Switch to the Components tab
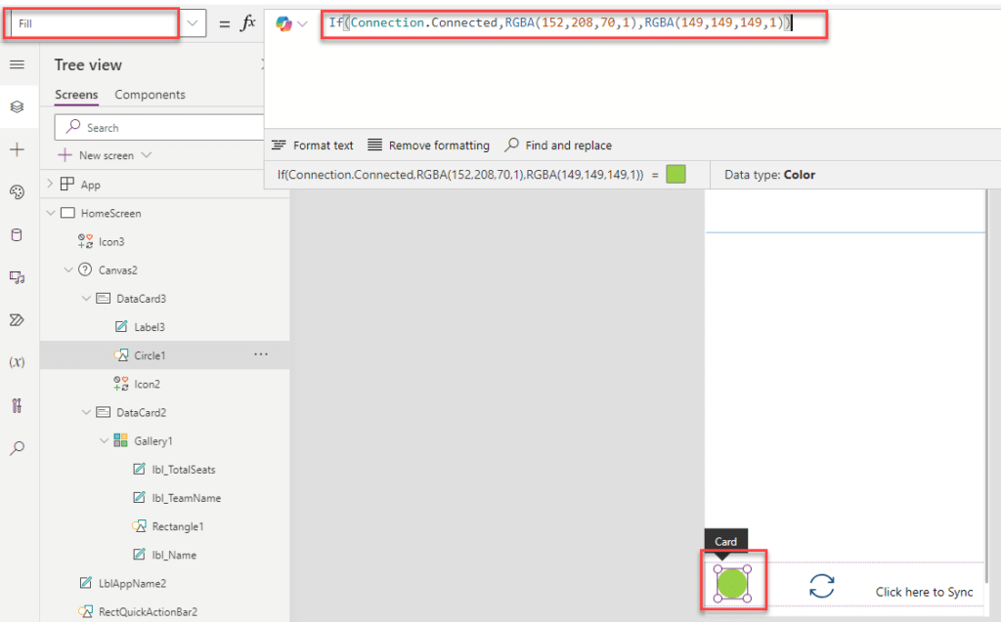 pyautogui.click(x=150, y=95)
